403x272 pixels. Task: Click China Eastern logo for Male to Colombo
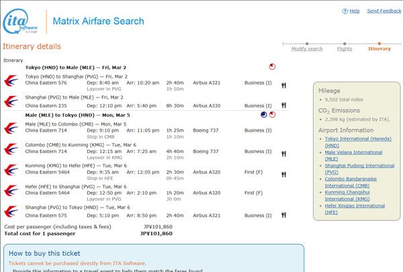[11, 128]
